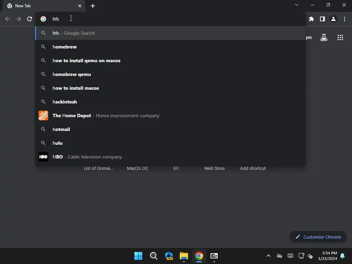This screenshot has width=352, height=264.
Task: Open the MacOS OC shortcut
Action: 137,168
